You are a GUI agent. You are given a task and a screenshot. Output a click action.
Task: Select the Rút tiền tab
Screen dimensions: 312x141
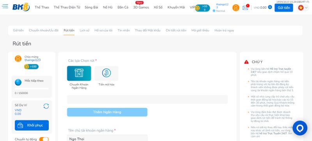[69, 30]
